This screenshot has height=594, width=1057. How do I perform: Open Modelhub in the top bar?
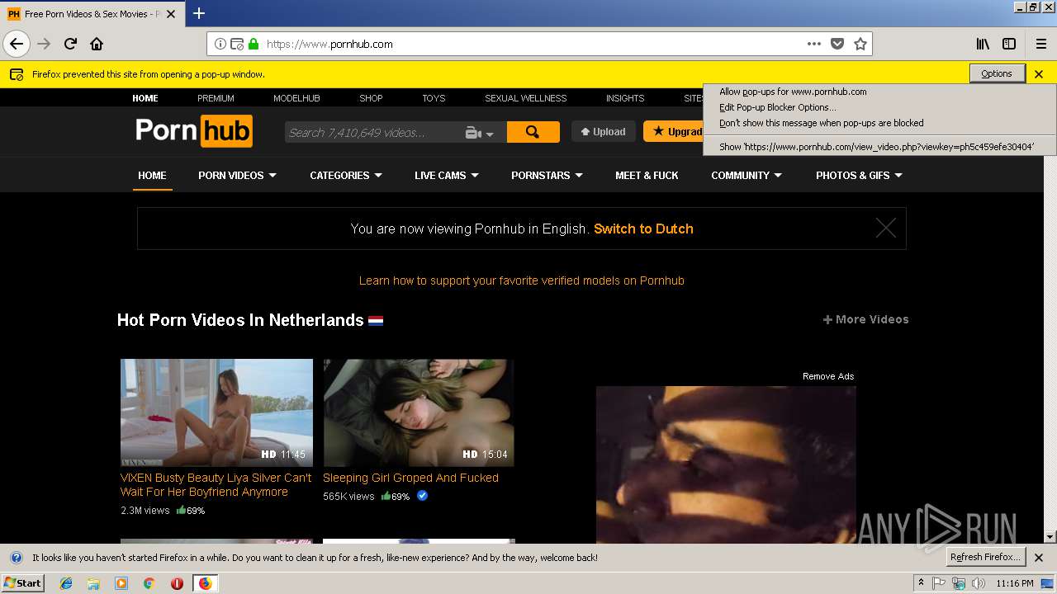(296, 98)
